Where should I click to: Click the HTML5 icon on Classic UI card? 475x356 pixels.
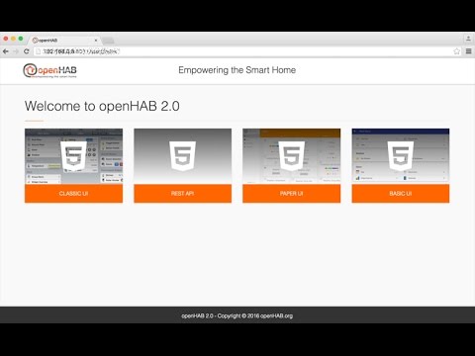(73, 156)
